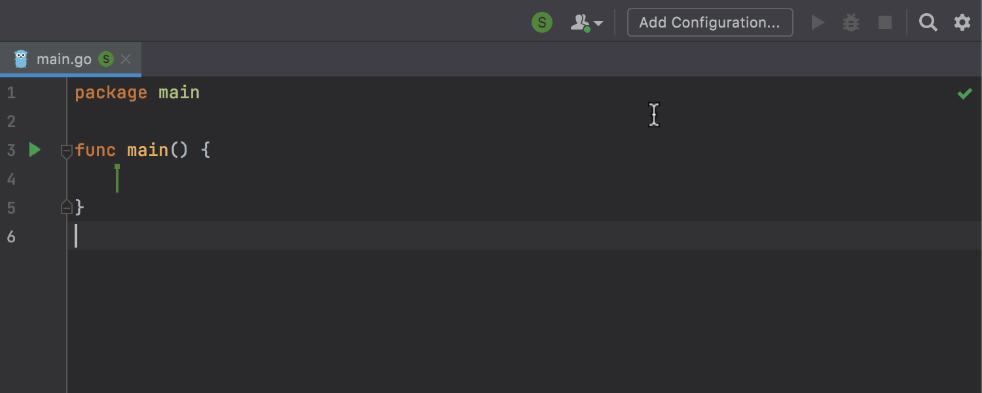The width and height of the screenshot is (982, 393).
Task: Click the Go gopher file icon
Action: coord(21,59)
